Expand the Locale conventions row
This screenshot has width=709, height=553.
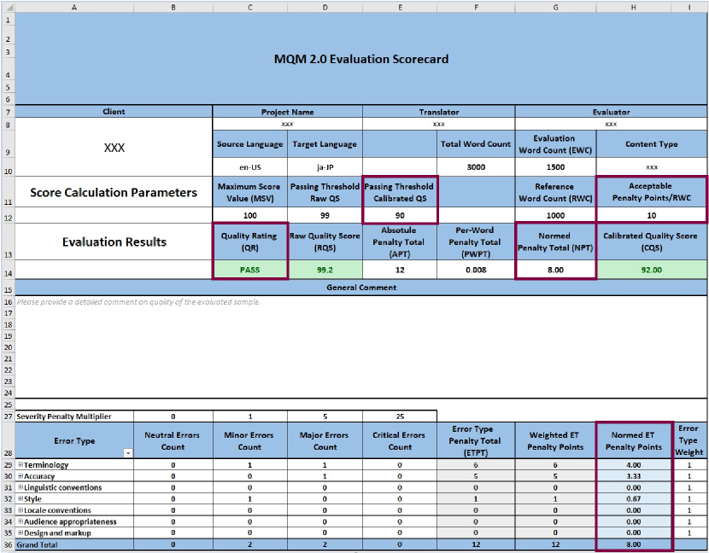click(x=21, y=509)
